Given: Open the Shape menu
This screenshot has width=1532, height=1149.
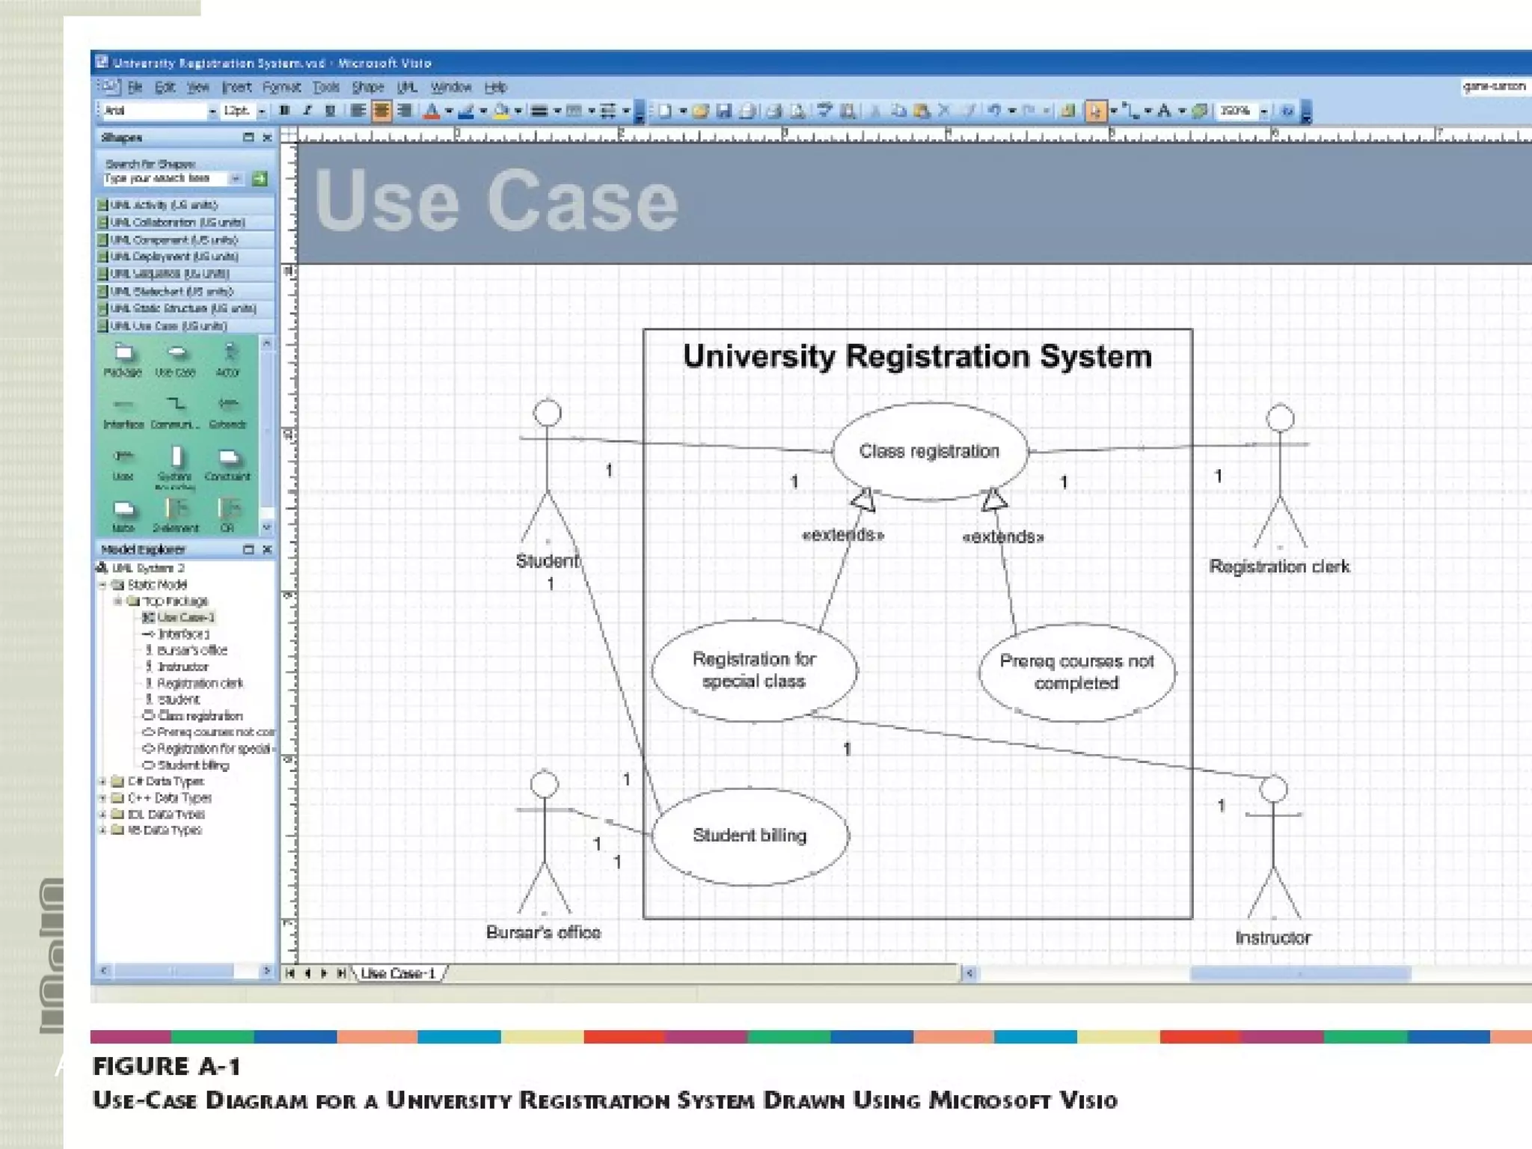Looking at the screenshot, I should point(367,87).
